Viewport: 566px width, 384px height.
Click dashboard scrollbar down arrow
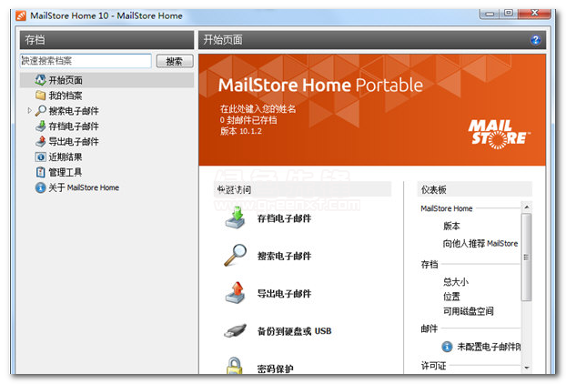pos(526,368)
